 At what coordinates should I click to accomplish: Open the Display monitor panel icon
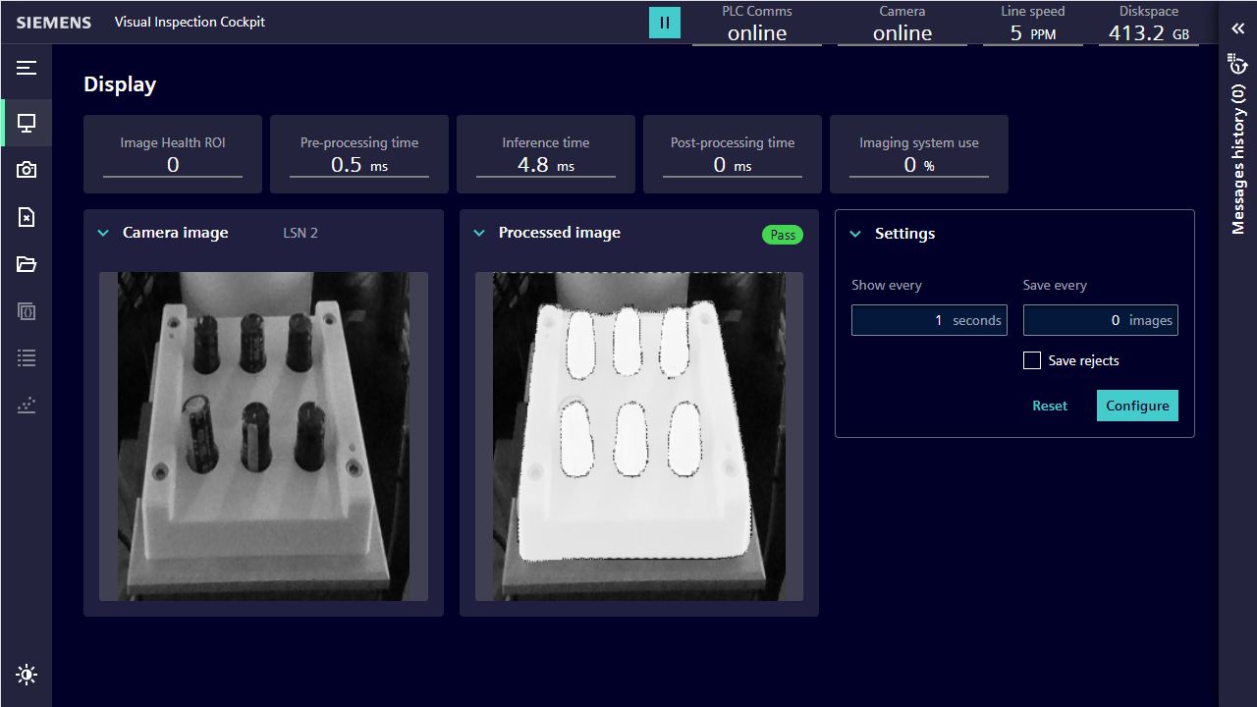pyautogui.click(x=26, y=123)
